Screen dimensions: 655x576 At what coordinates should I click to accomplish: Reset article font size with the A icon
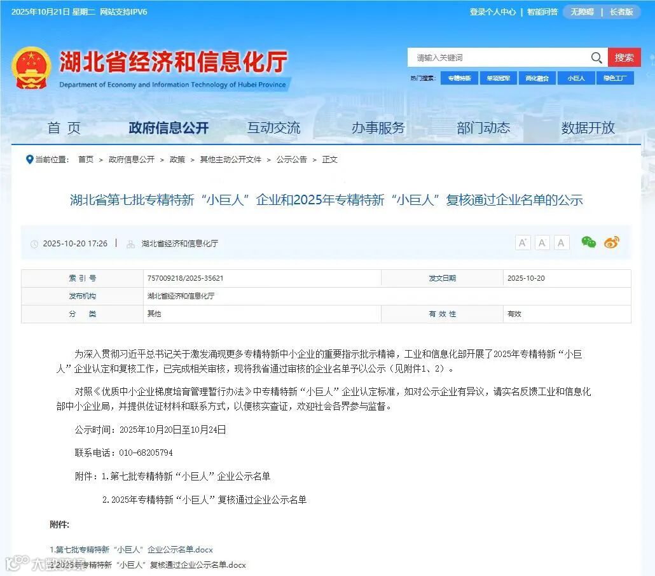pyautogui.click(x=561, y=242)
